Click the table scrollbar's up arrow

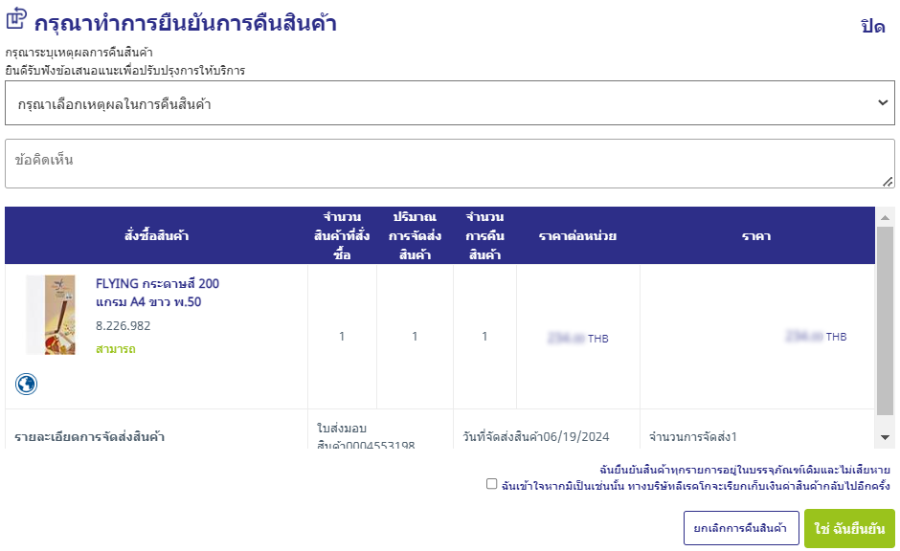pyautogui.click(x=885, y=217)
